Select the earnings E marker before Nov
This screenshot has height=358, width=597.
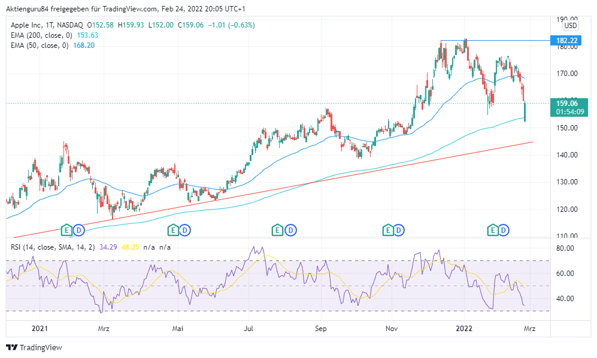(387, 230)
